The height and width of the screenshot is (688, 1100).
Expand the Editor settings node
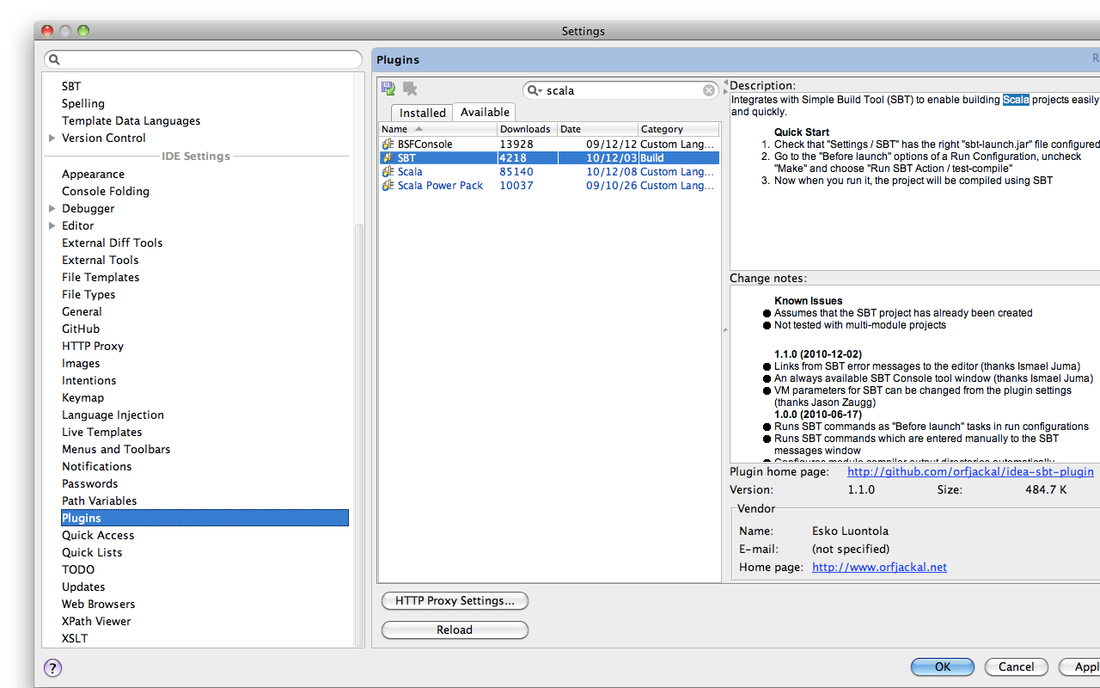52,225
